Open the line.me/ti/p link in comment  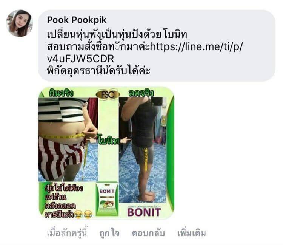point(197,46)
